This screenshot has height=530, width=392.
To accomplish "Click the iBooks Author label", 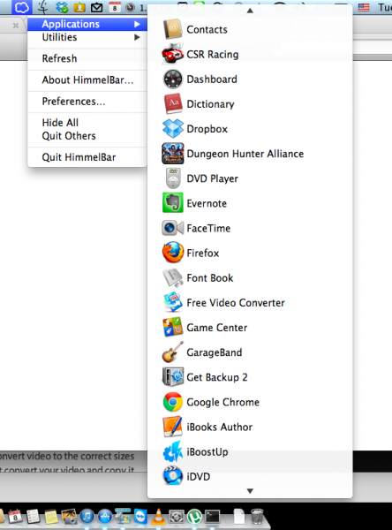I will click(219, 427).
